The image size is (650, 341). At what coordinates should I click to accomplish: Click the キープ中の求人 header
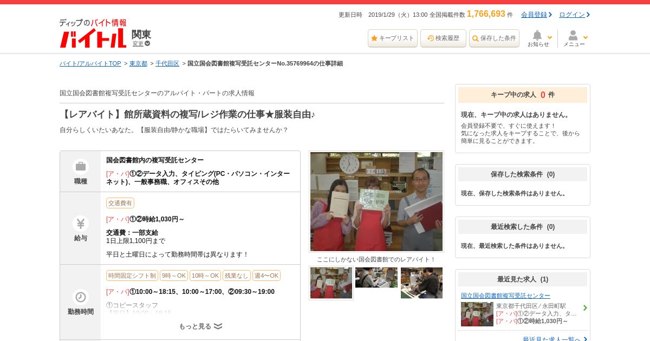523,95
